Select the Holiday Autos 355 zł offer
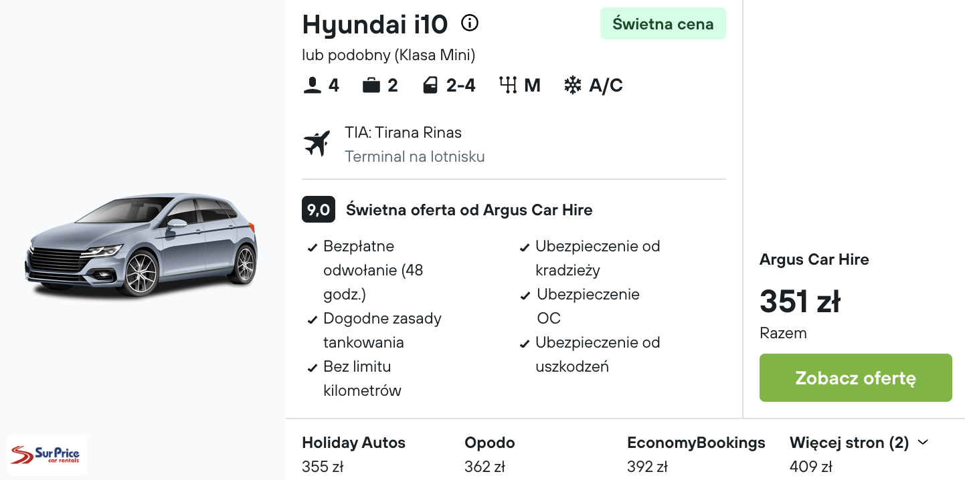Screen dimensions: 965x480 pos(353,455)
